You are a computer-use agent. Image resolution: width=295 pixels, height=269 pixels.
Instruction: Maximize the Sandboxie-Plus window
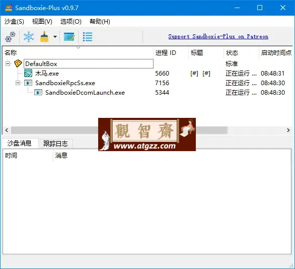point(260,8)
